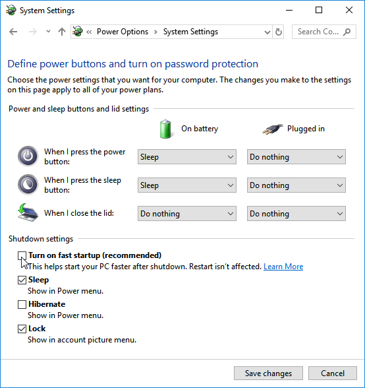Viewport: 365px width, 388px height.
Task: Click the power button icon
Action: point(28,156)
